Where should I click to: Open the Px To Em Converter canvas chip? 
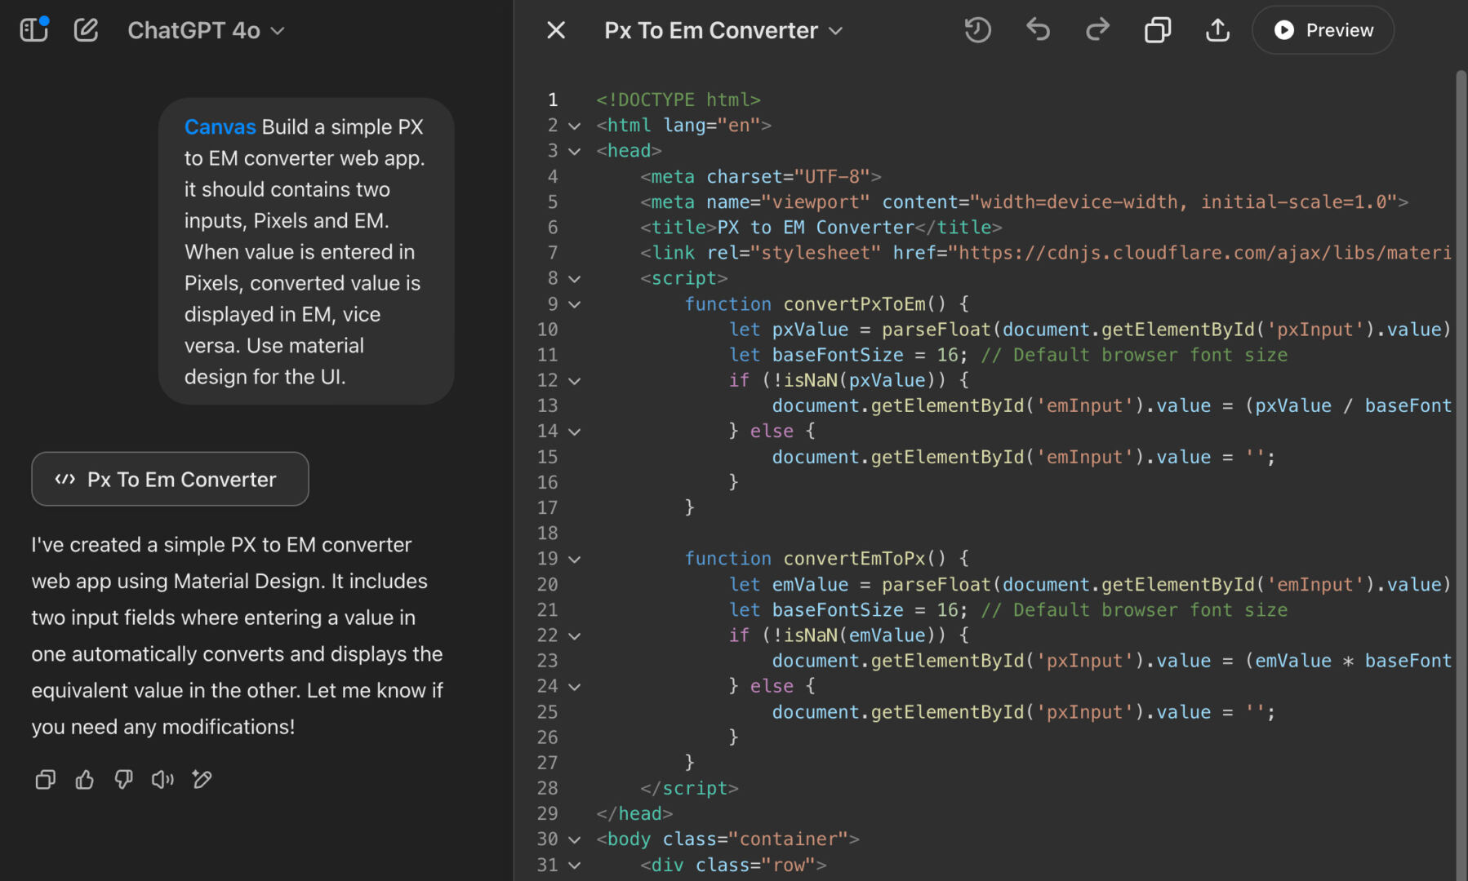point(170,479)
